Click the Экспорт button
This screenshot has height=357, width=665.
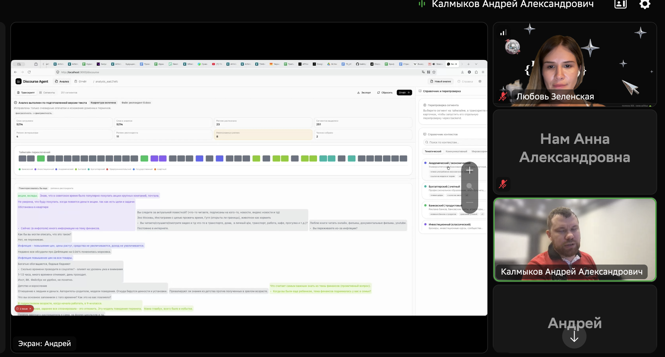pyautogui.click(x=364, y=92)
